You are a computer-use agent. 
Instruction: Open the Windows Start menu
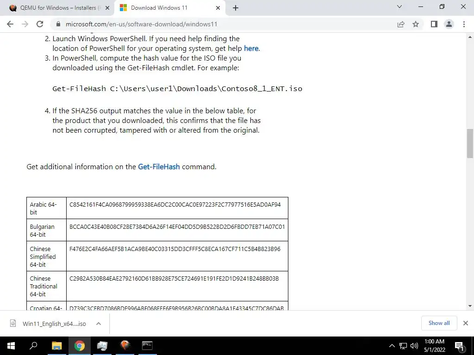11,346
